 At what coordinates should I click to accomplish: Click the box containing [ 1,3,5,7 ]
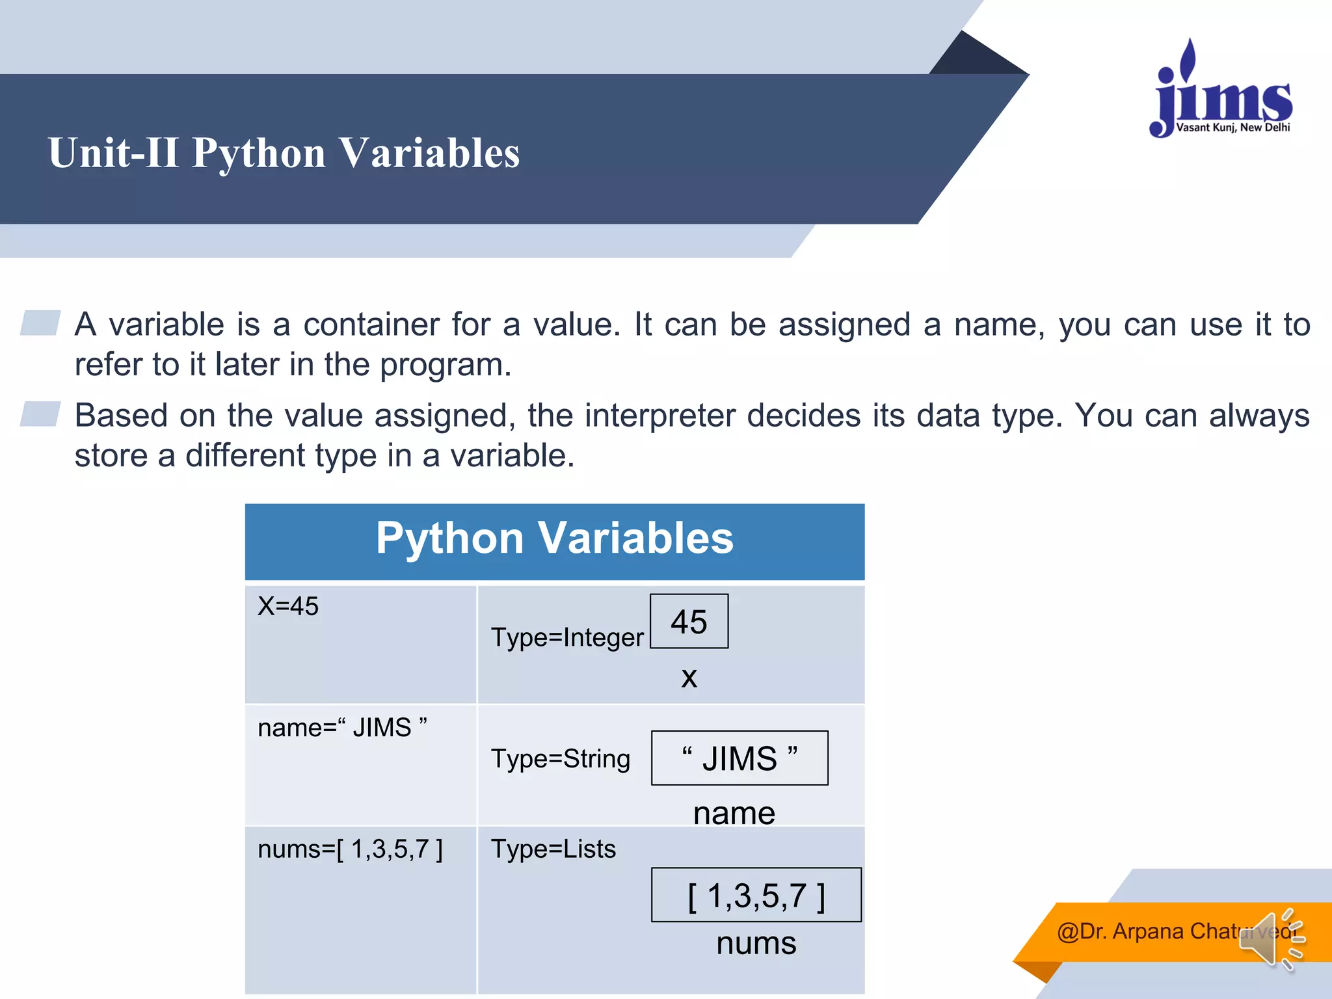(756, 894)
